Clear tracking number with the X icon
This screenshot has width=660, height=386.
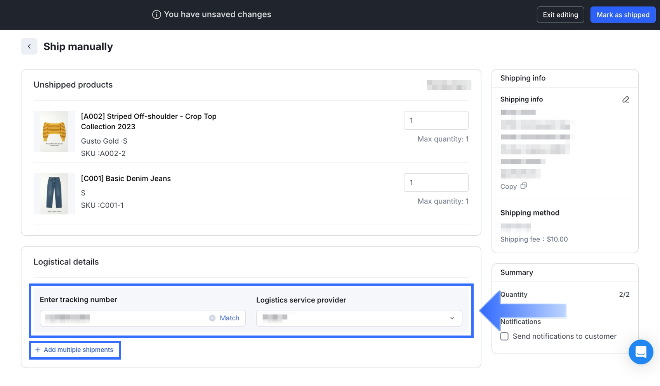point(212,318)
